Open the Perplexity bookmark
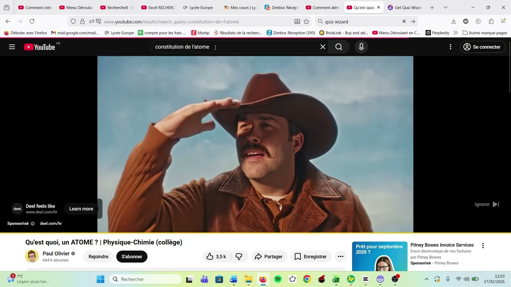This screenshot has width=511, height=287. coord(437,33)
